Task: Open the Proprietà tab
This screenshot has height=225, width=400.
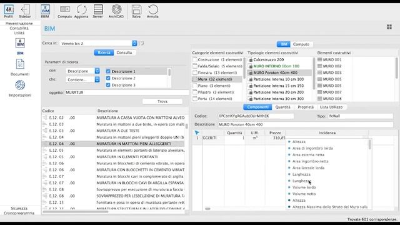Action: coord(306,107)
